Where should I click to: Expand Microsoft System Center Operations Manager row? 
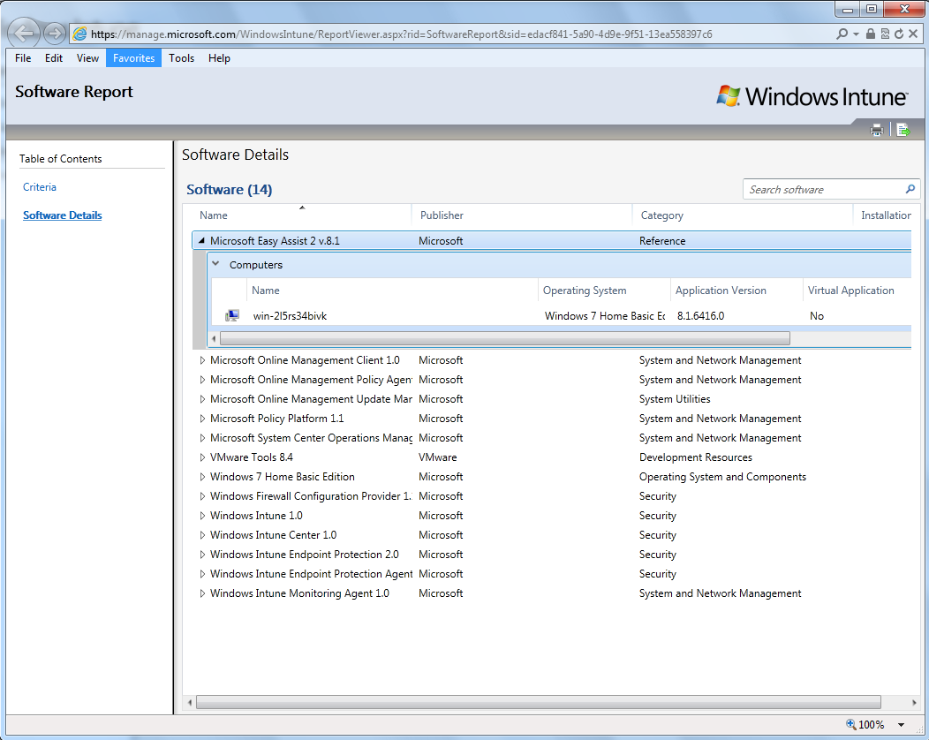[x=202, y=438]
